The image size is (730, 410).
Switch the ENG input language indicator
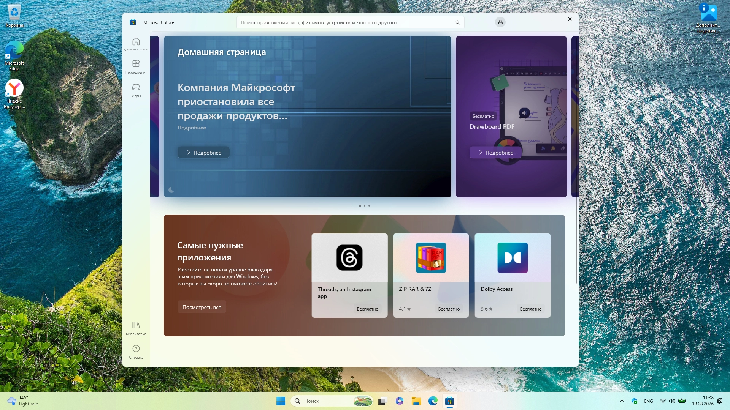[649, 401]
